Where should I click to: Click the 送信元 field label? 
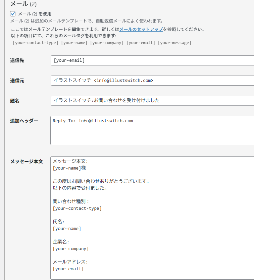[17, 81]
